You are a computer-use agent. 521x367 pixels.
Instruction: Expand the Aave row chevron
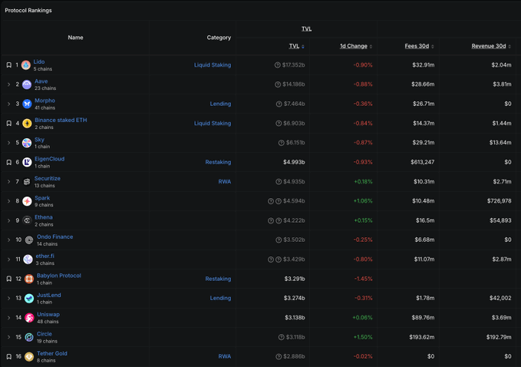pos(9,84)
